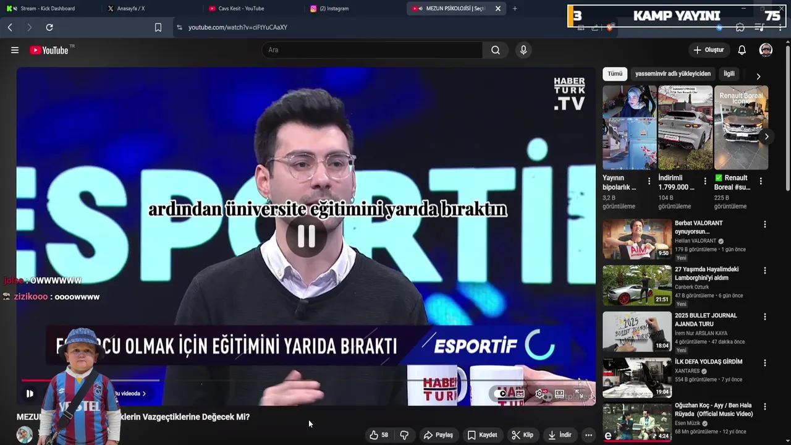The height and width of the screenshot is (445, 791).
Task: Click the İndir download button
Action: (560, 435)
